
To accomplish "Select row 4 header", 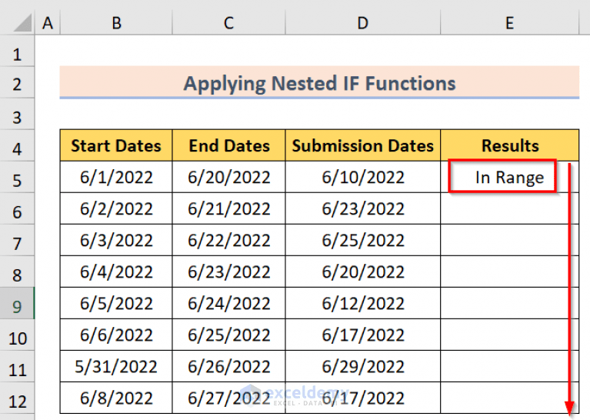I will click(x=17, y=145).
